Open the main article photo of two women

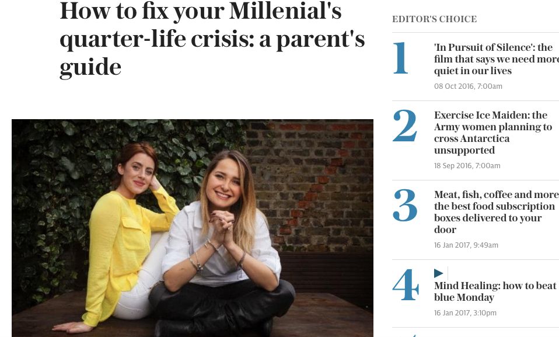point(193,228)
